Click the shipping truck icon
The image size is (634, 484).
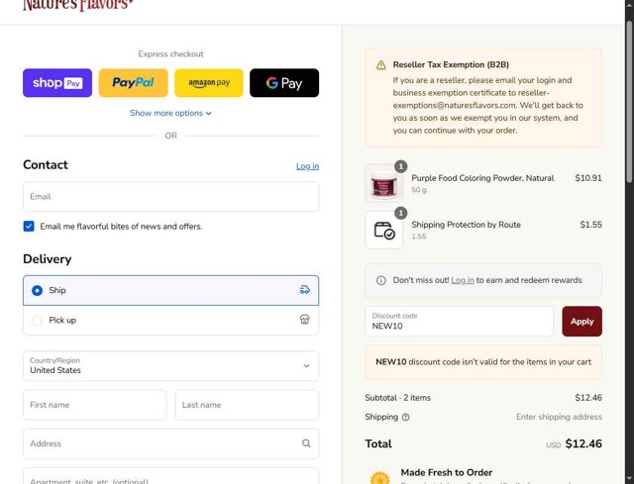[x=305, y=290]
